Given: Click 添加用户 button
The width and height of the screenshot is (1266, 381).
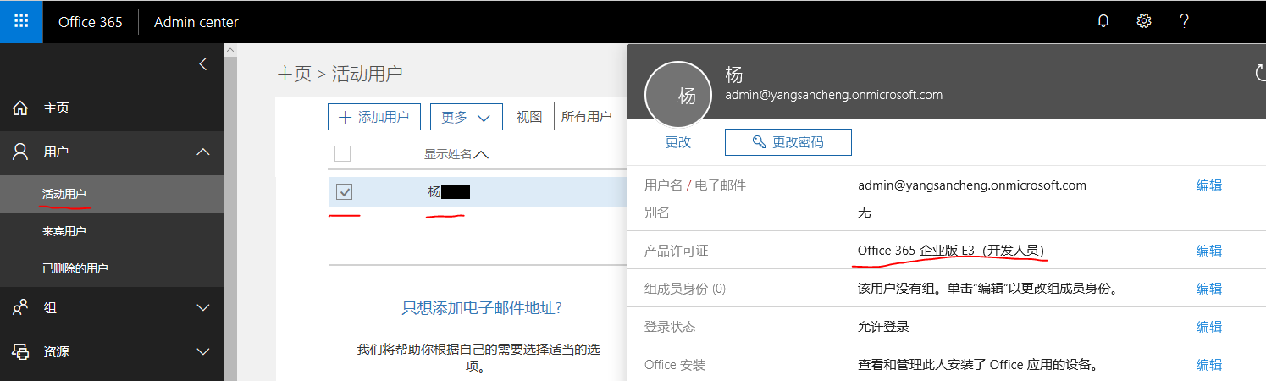Looking at the screenshot, I should (x=374, y=117).
